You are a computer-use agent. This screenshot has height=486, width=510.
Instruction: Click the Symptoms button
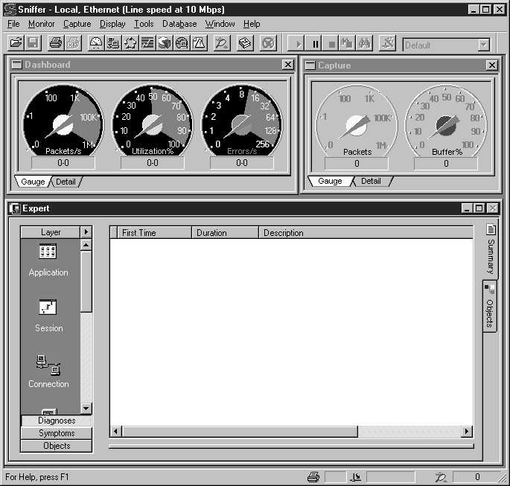[57, 433]
